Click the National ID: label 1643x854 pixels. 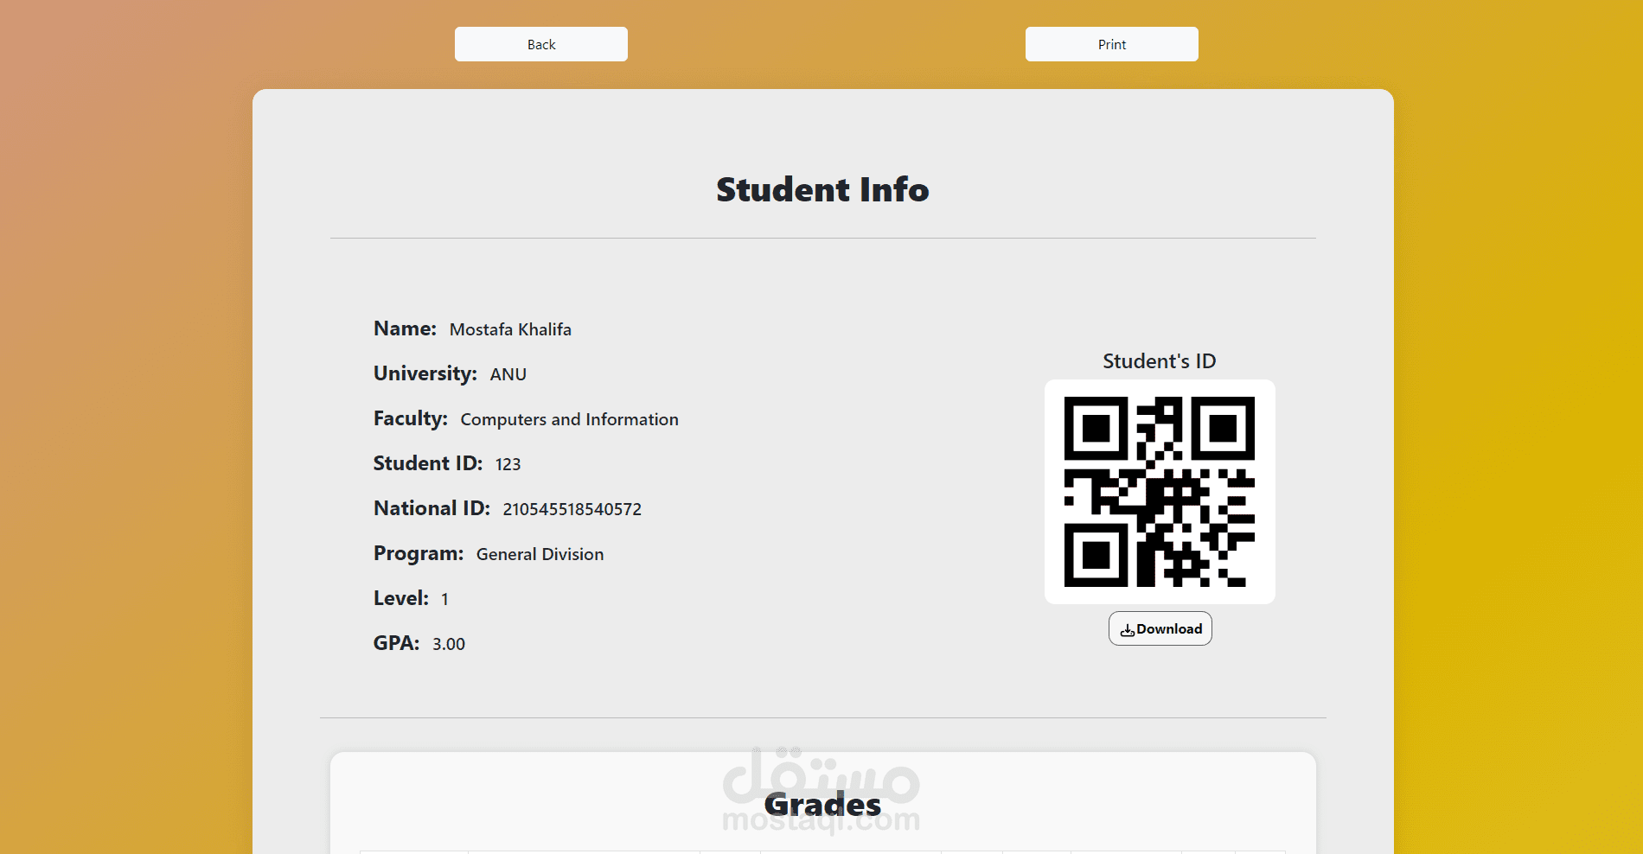coord(432,508)
